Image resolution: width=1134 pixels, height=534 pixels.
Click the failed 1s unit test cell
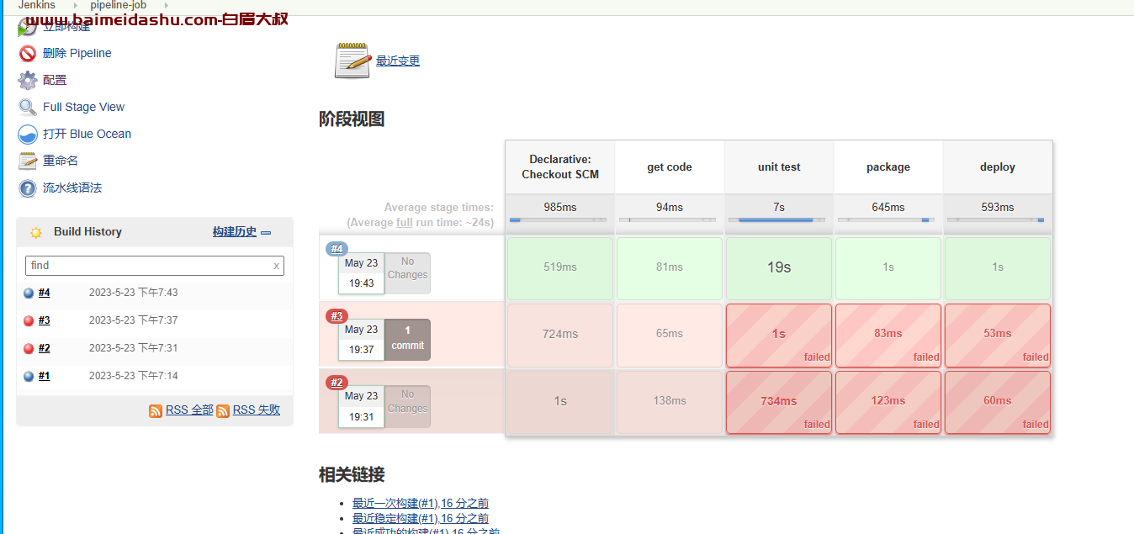779,335
